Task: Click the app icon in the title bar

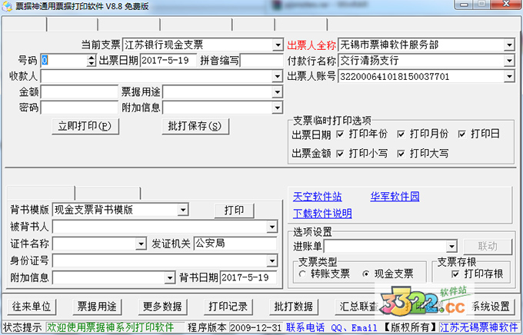Action: [7, 6]
